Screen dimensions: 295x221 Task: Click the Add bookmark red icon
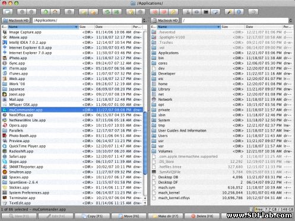(x=155, y=12)
